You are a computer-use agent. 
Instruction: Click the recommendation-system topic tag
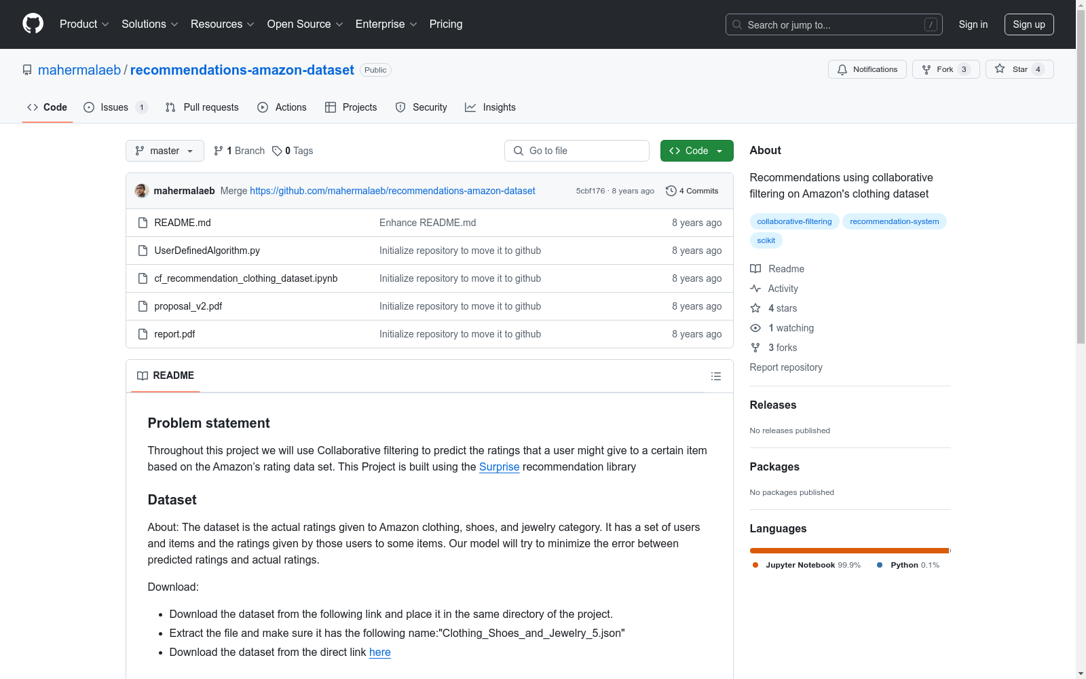click(895, 221)
